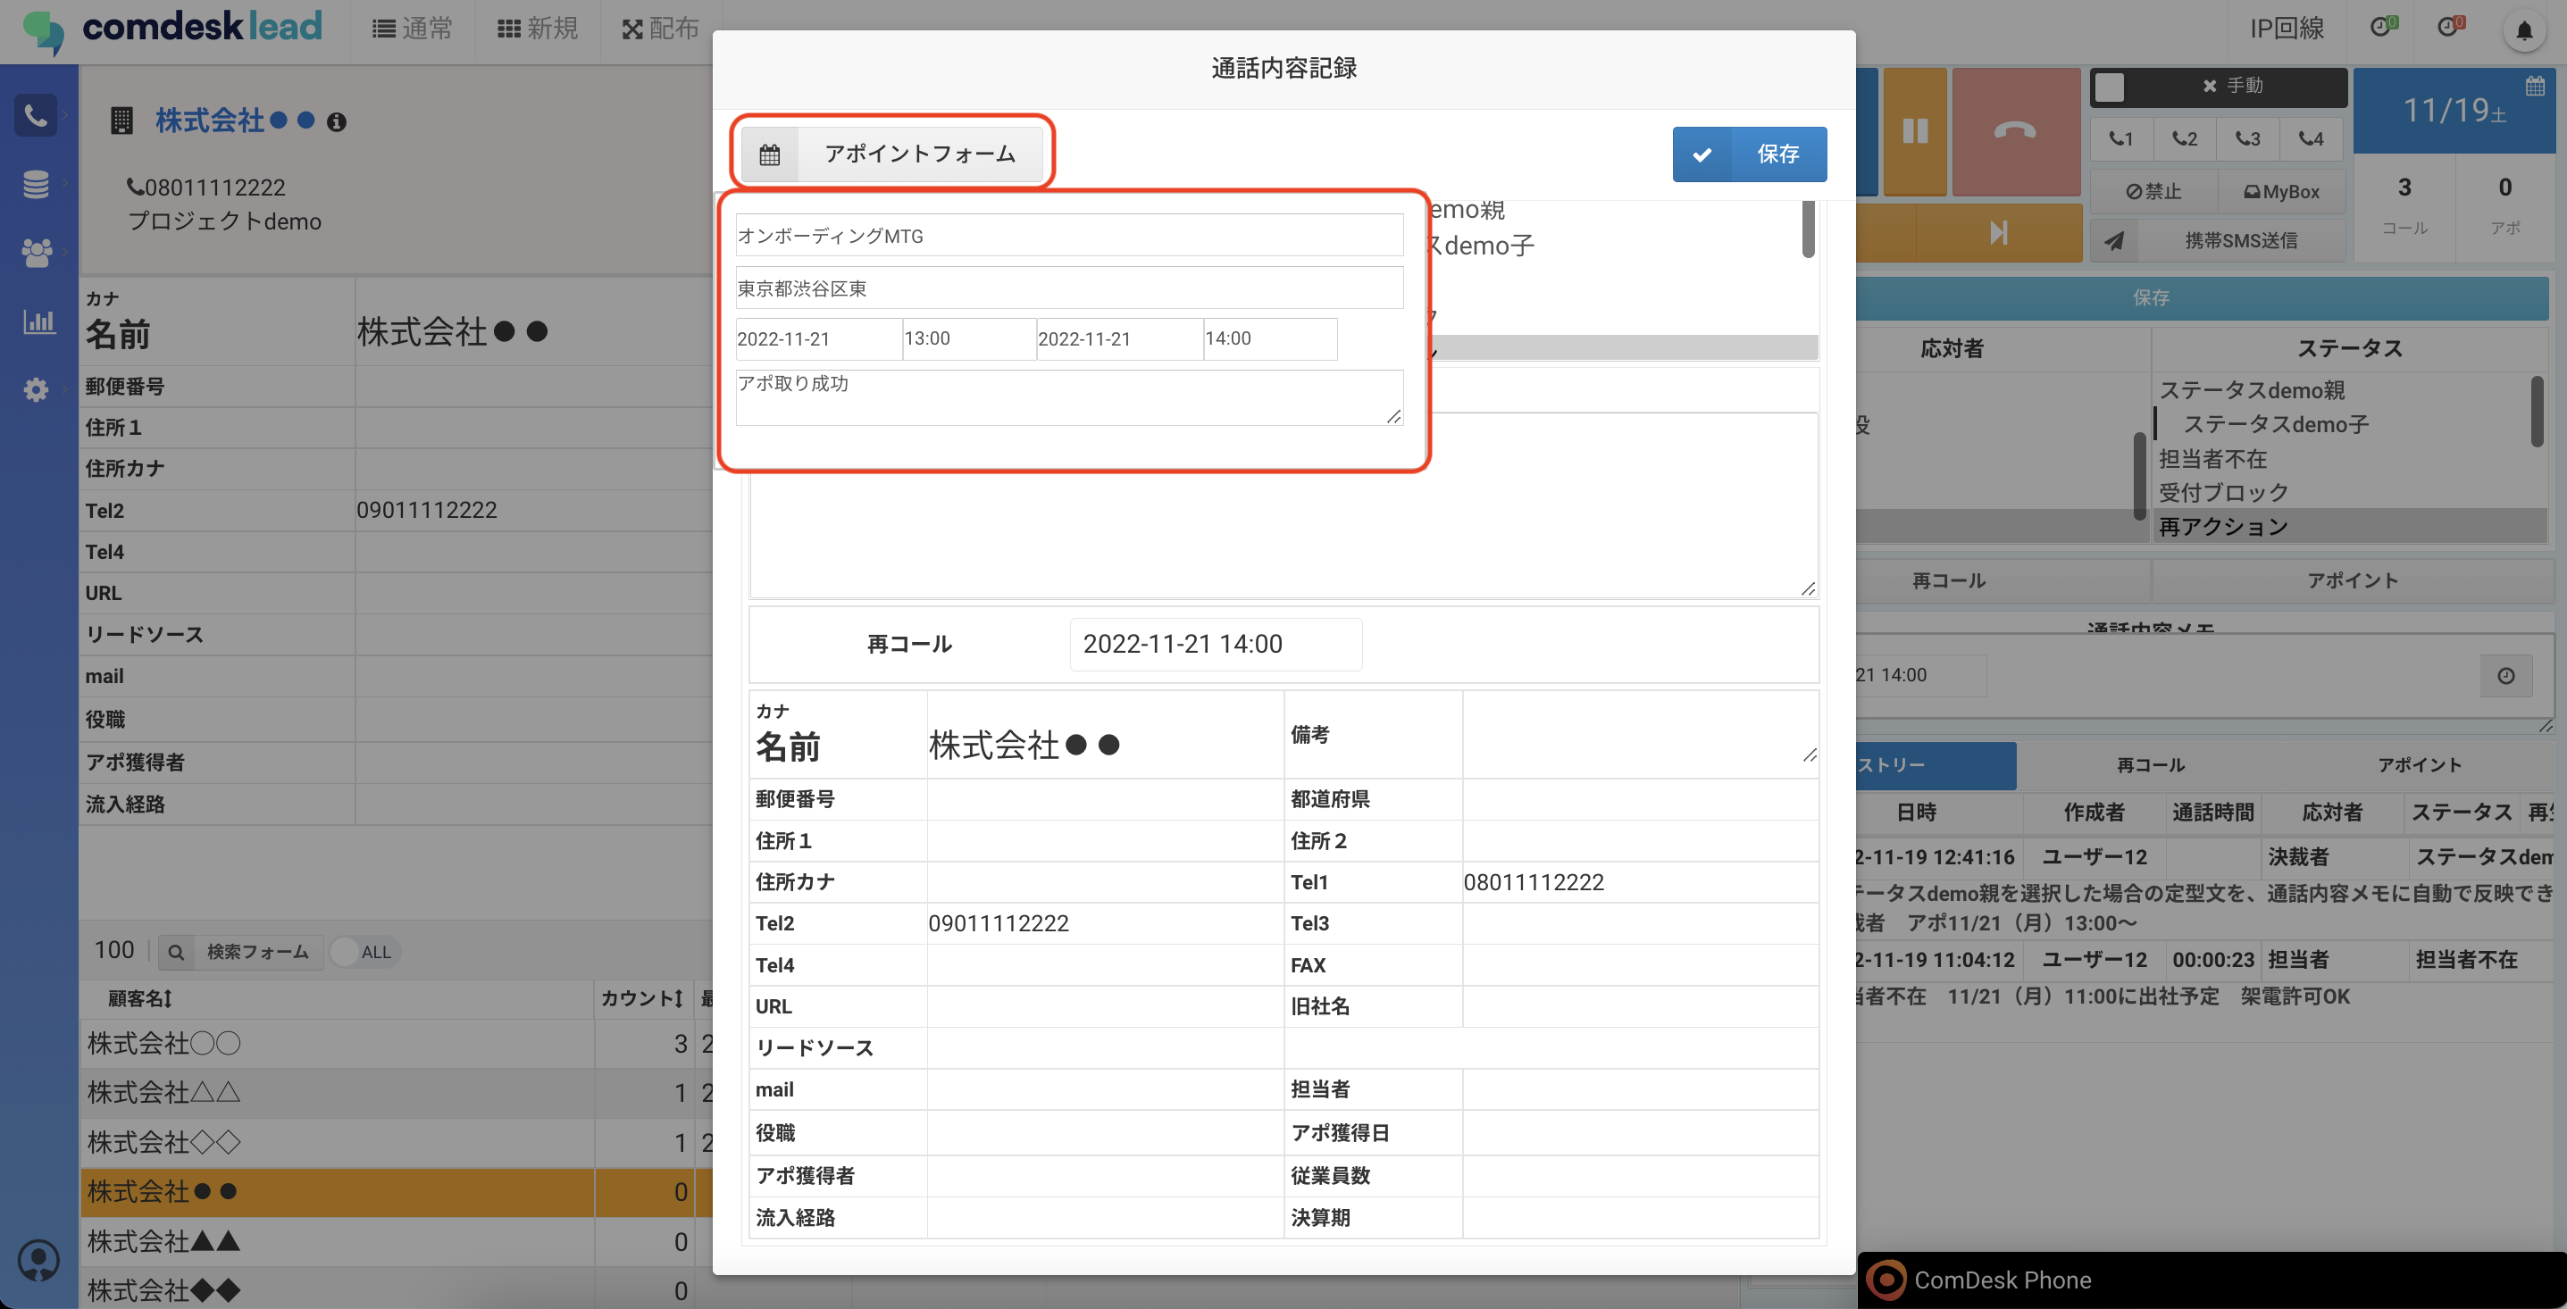Open the users group icon in sidebar

click(x=36, y=253)
